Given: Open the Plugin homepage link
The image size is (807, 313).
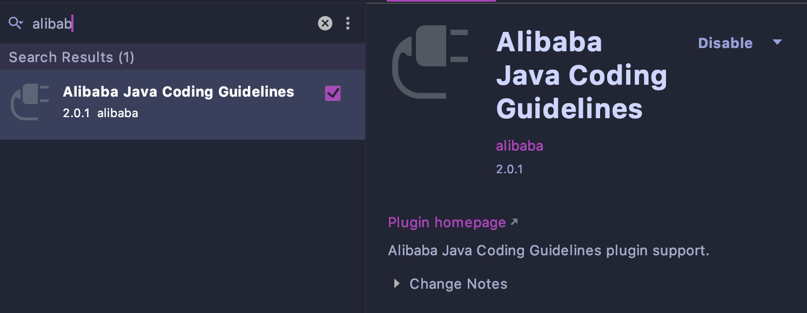Looking at the screenshot, I should tap(447, 222).
